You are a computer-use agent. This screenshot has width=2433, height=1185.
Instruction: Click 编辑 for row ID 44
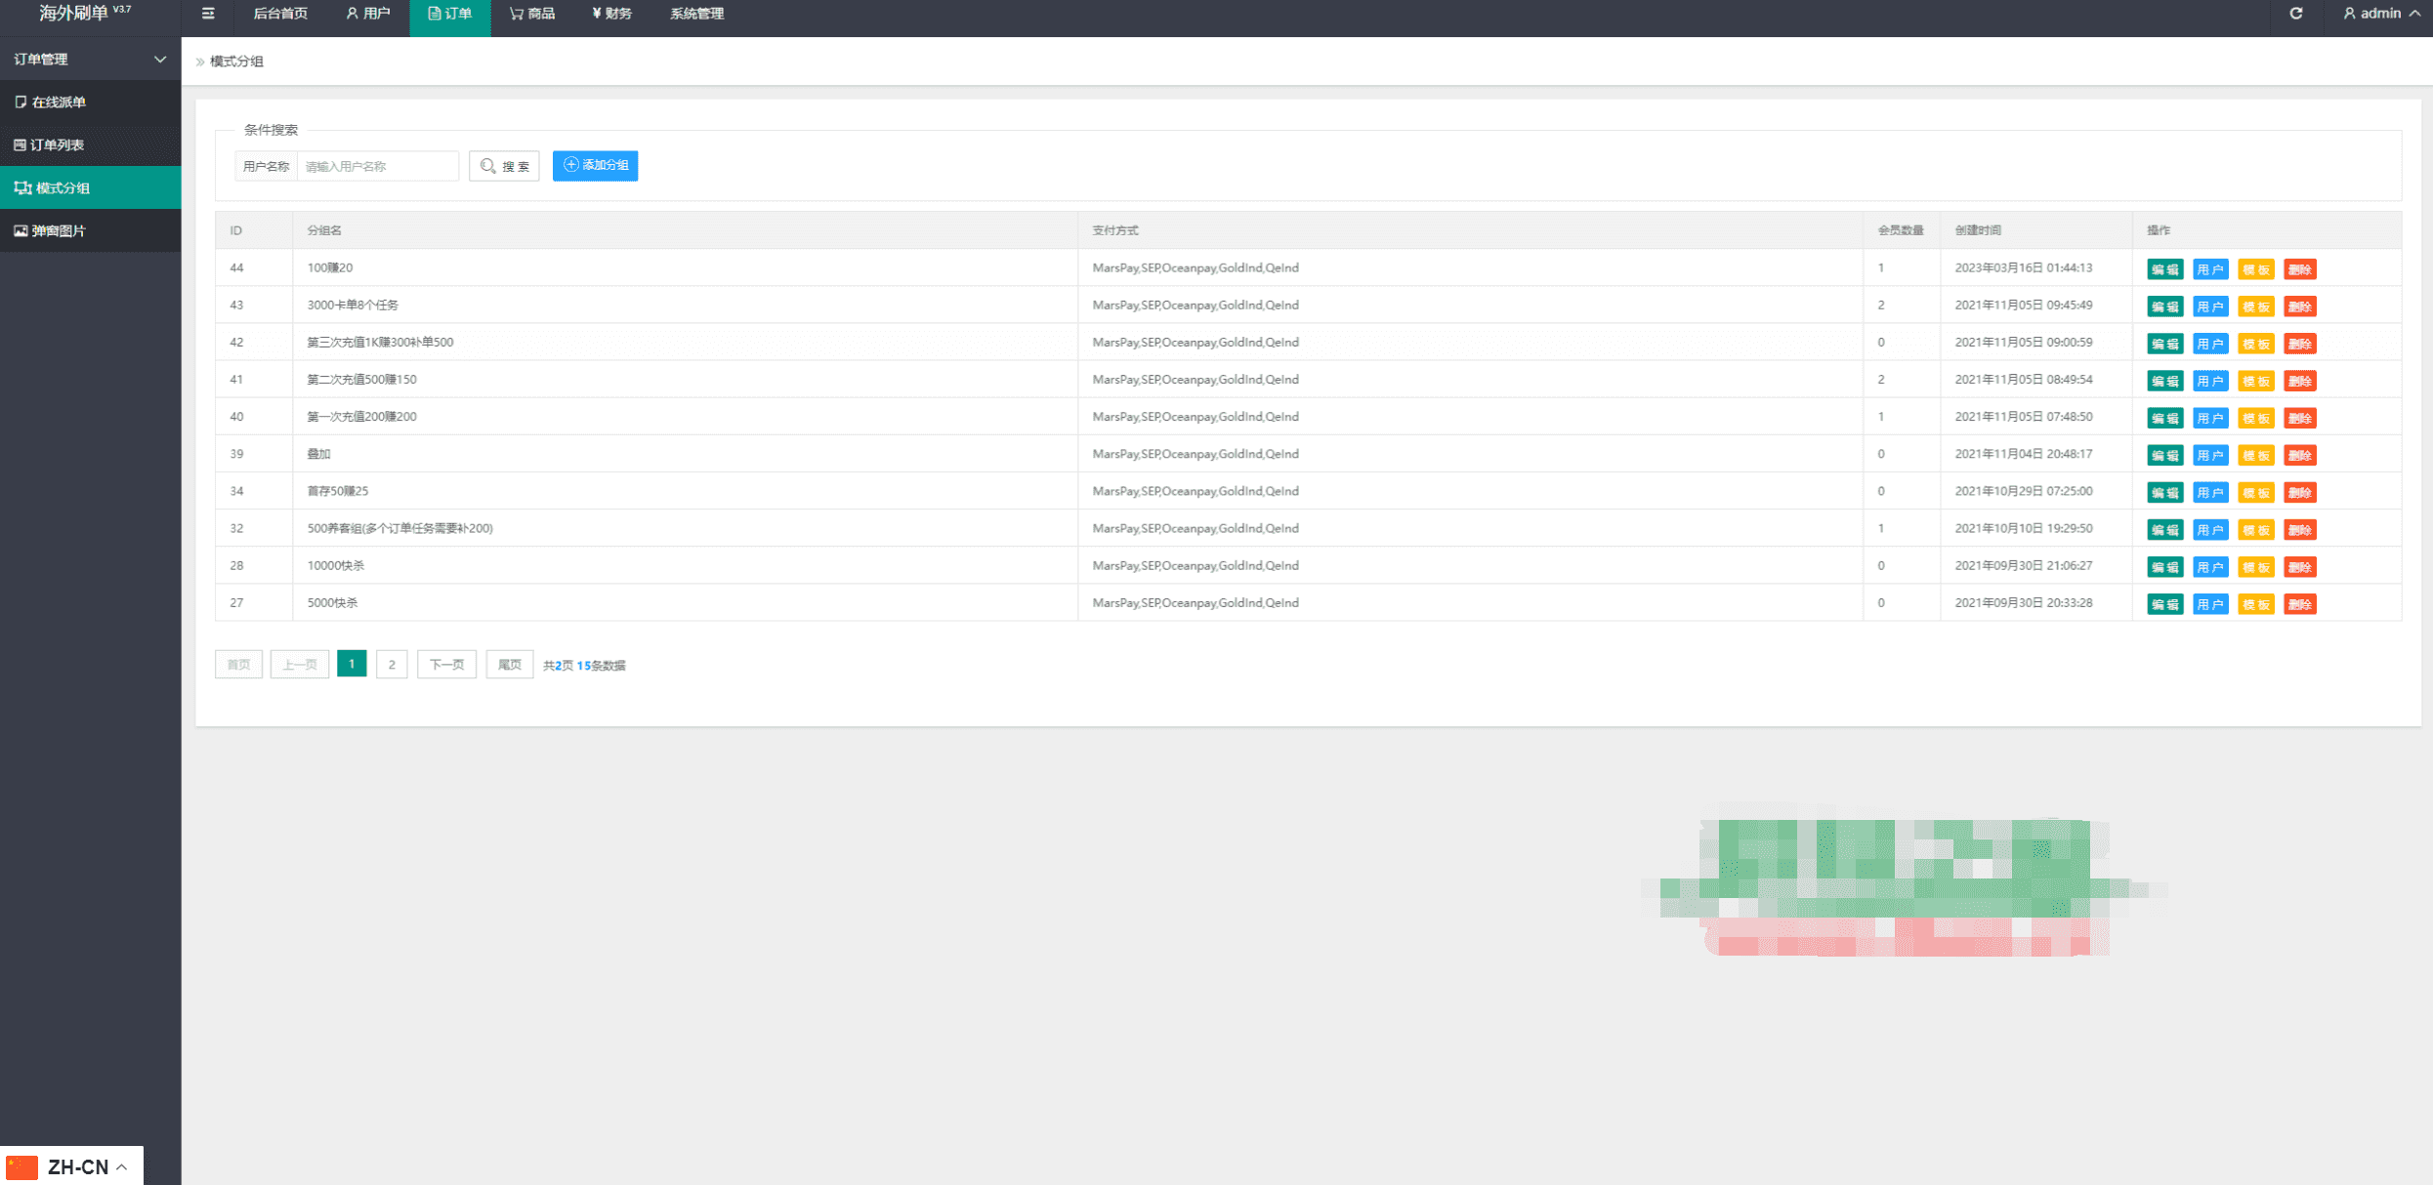(2164, 269)
